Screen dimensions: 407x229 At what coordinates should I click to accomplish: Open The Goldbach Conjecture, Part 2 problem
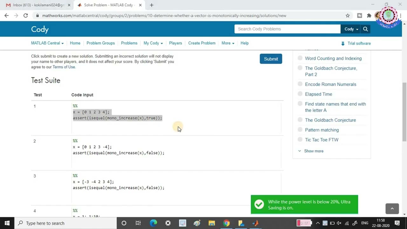[331, 71]
